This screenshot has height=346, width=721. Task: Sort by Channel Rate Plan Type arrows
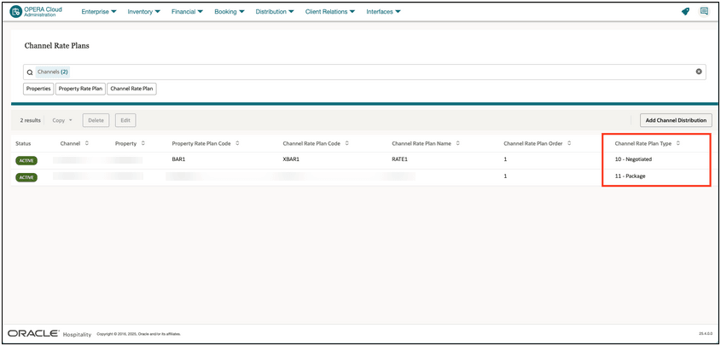coord(677,143)
